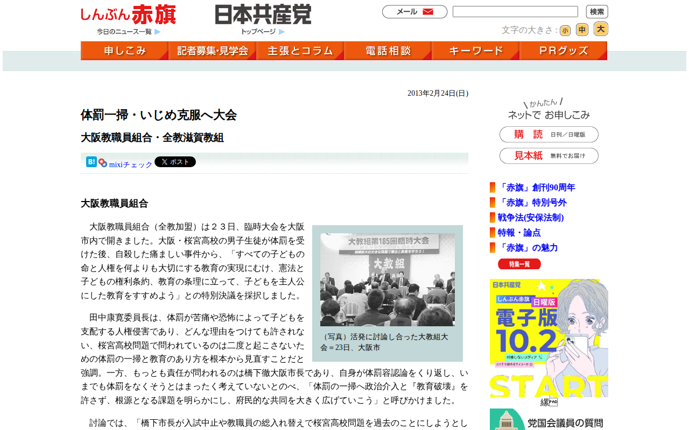The width and height of the screenshot is (689, 430).
Task: Click the 検索 search button
Action: click(597, 12)
